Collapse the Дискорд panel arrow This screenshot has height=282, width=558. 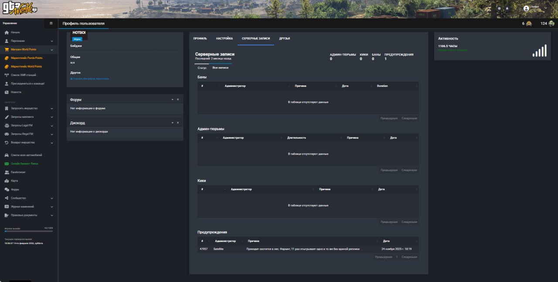tap(173, 123)
